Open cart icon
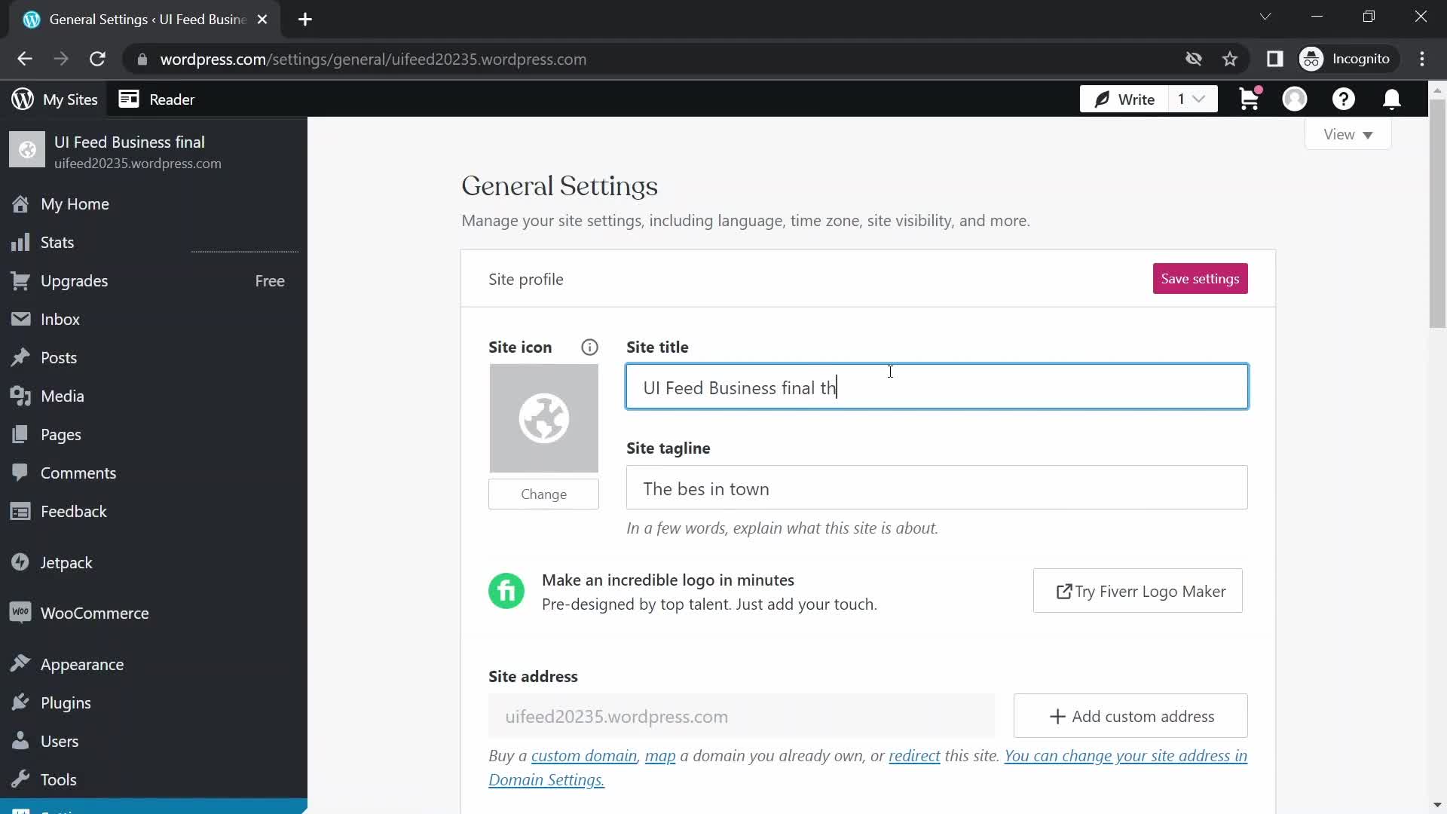 tap(1250, 99)
